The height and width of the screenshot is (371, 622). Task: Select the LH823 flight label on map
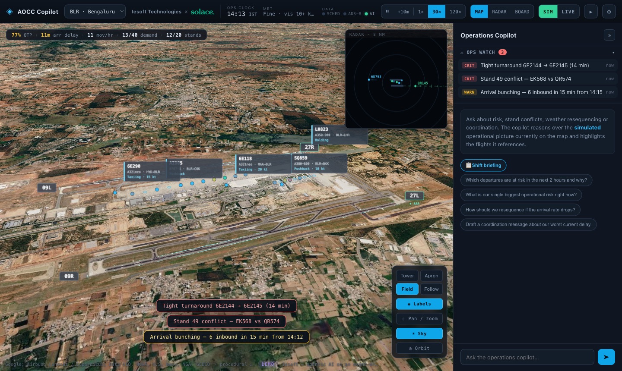click(x=340, y=135)
